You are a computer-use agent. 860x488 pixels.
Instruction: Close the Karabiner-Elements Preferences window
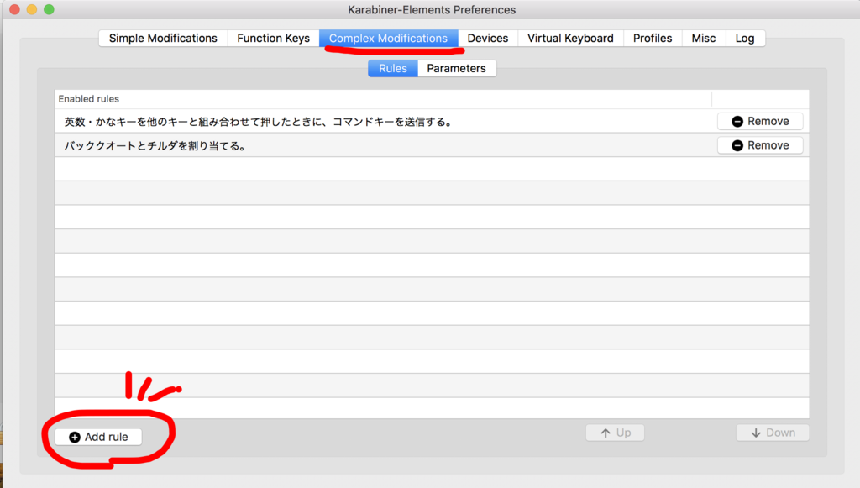(x=15, y=9)
